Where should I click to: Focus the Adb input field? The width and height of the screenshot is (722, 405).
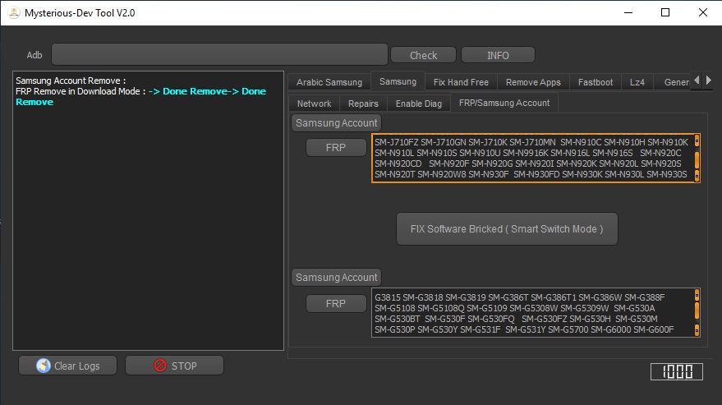pyautogui.click(x=219, y=55)
